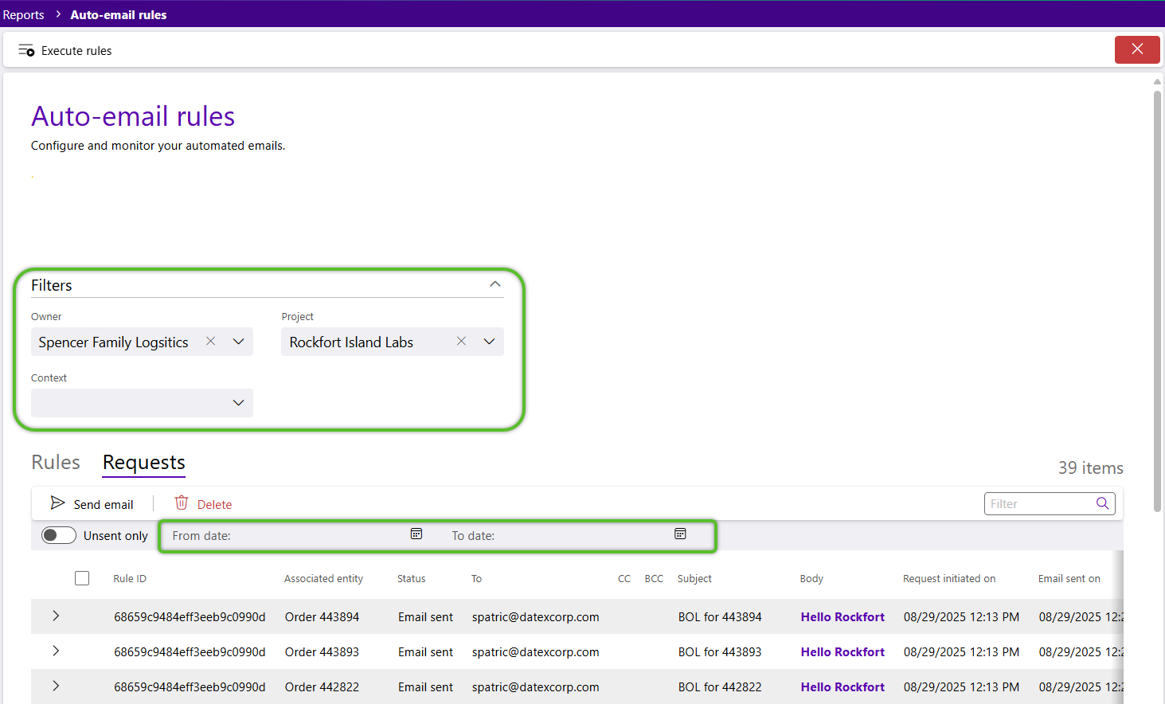1165x704 pixels.
Task: Open the Context dropdown
Action: click(238, 403)
